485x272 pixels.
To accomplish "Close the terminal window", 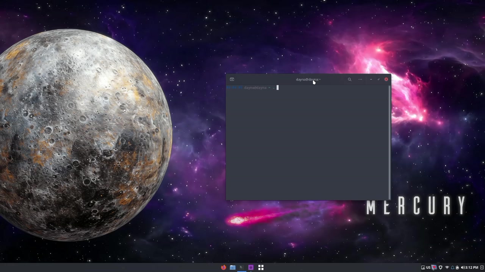I will pos(386,79).
